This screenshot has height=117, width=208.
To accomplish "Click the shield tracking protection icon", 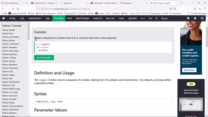I will [38, 9].
